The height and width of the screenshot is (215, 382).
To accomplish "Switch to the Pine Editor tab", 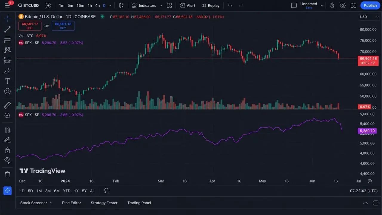I will coord(72,203).
